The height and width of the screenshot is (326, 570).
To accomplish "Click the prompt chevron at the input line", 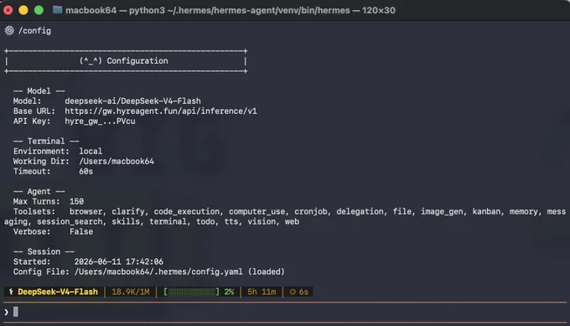I will 7,312.
